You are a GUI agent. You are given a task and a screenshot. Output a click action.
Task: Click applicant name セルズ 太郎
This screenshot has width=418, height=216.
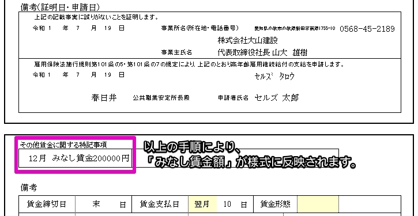(276, 98)
